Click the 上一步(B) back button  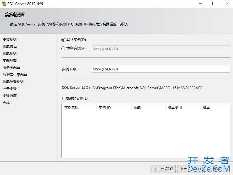[x=163, y=169]
